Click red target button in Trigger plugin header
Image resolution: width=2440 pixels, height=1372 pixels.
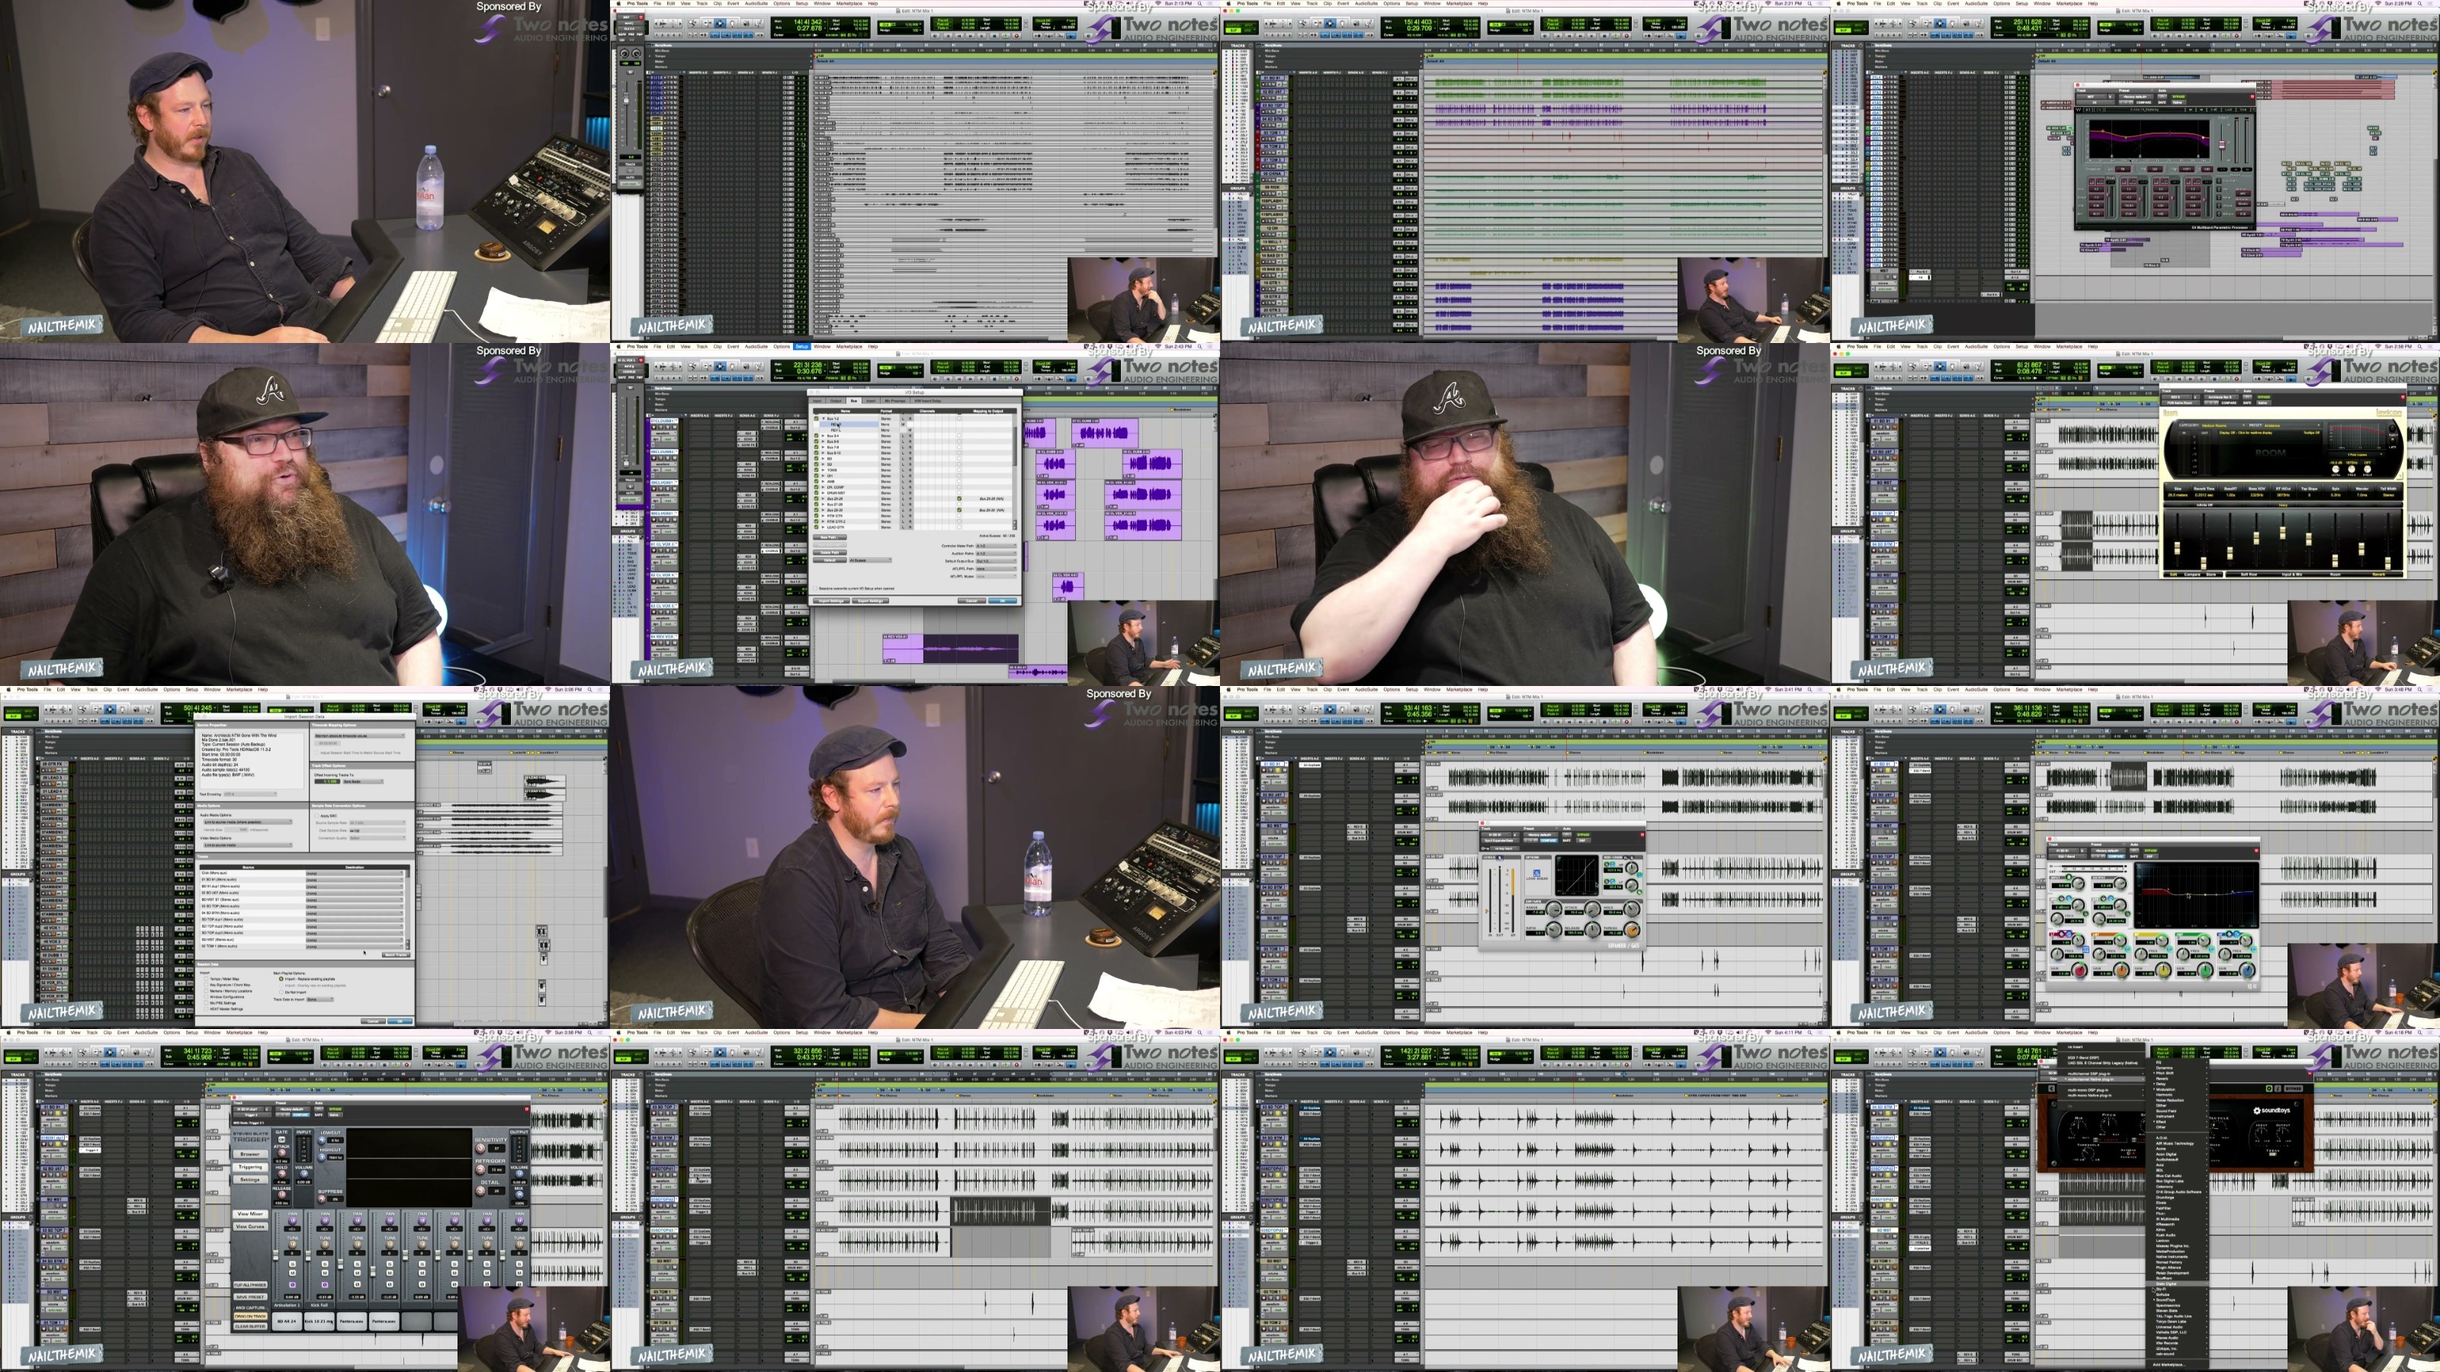point(528,1110)
